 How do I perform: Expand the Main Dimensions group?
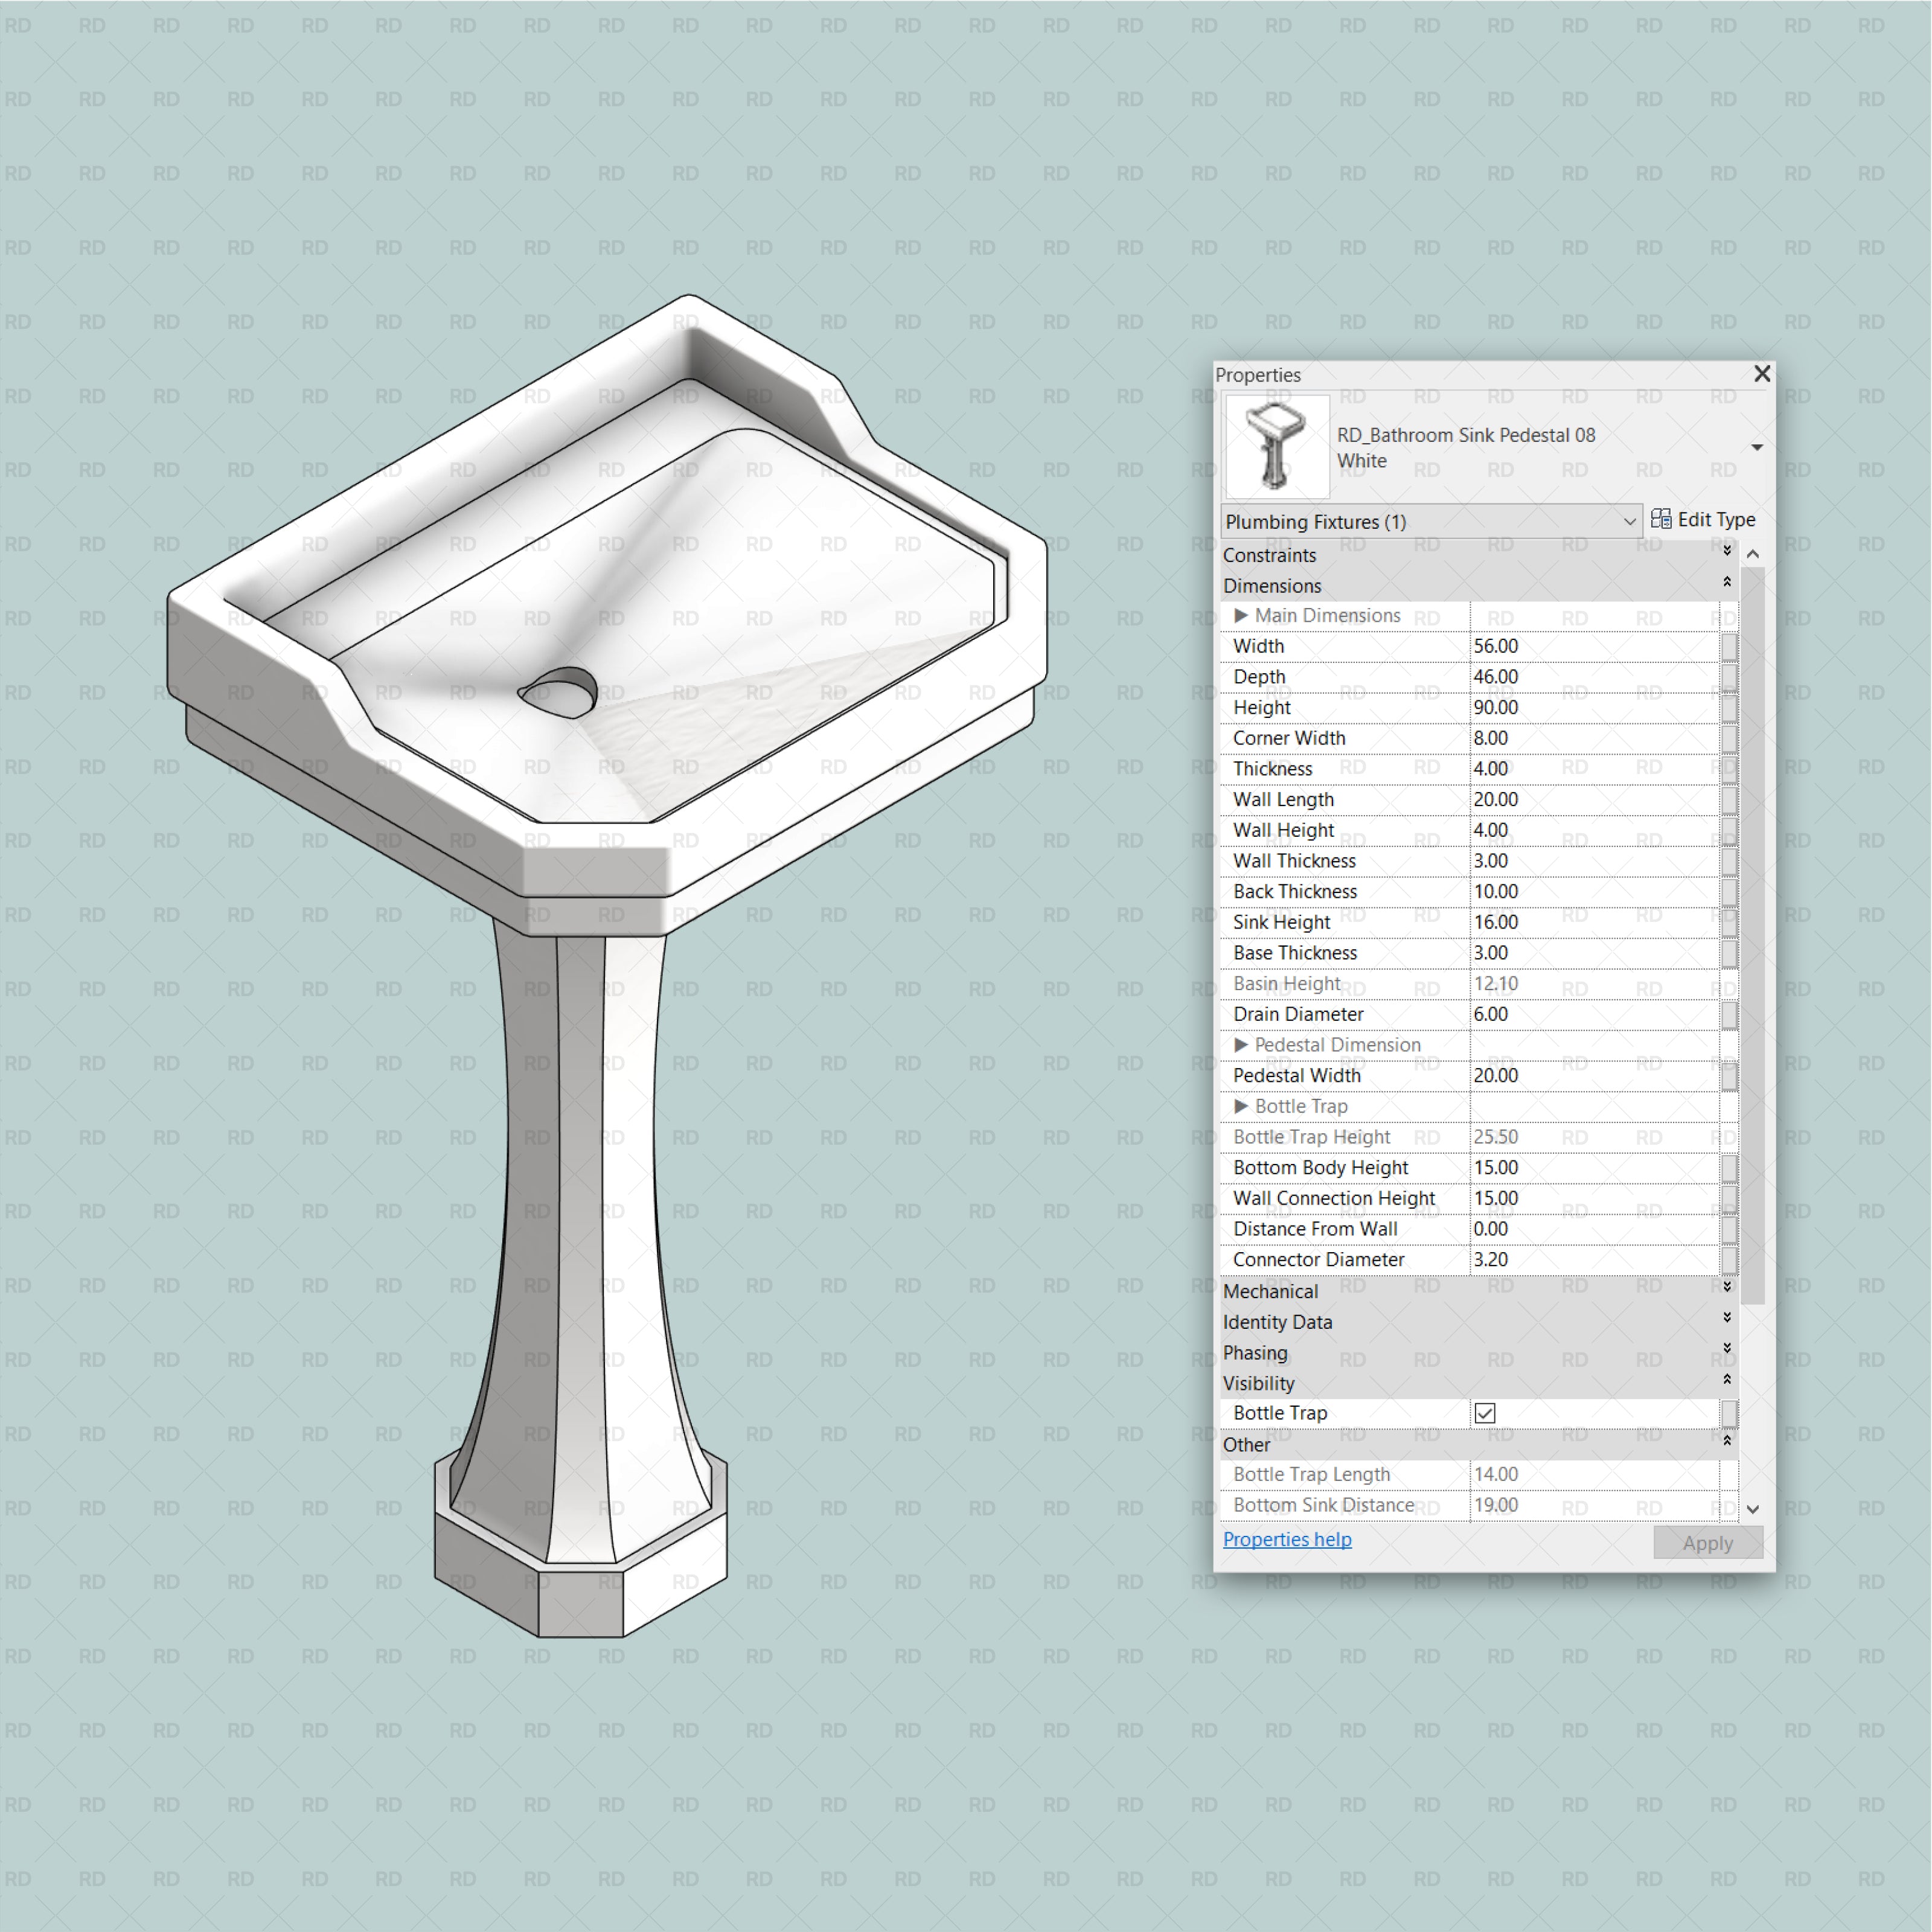(1243, 616)
